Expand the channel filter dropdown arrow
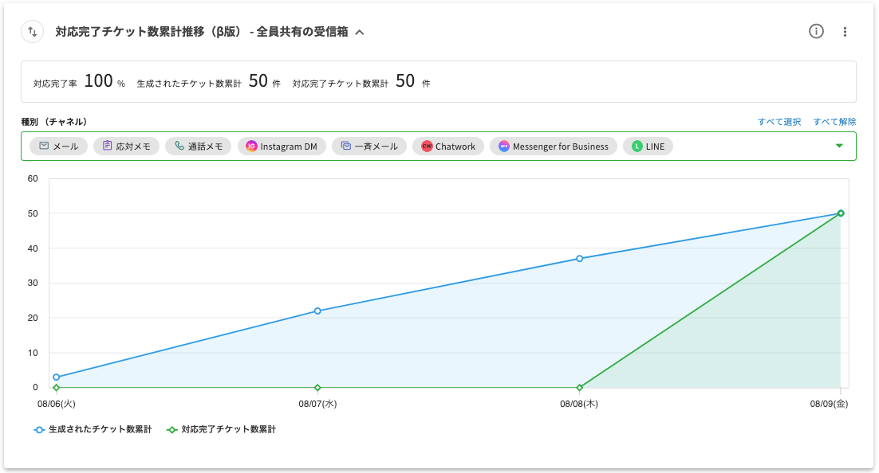 [x=838, y=146]
